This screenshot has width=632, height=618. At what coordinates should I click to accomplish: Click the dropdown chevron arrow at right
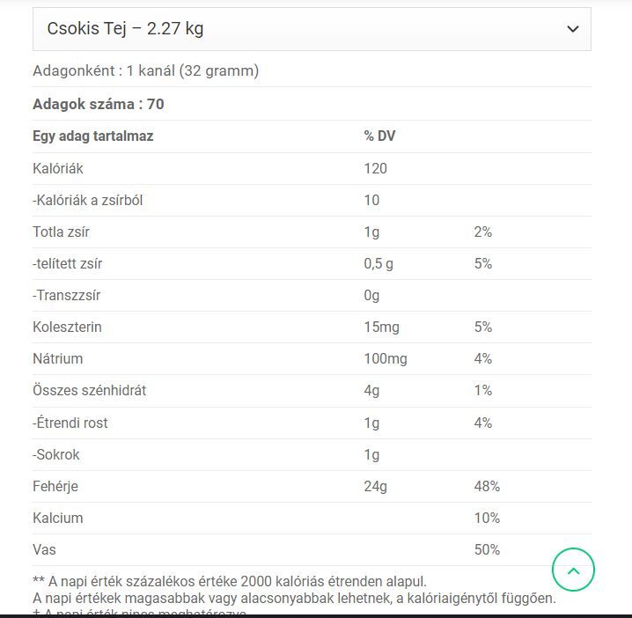(x=573, y=29)
